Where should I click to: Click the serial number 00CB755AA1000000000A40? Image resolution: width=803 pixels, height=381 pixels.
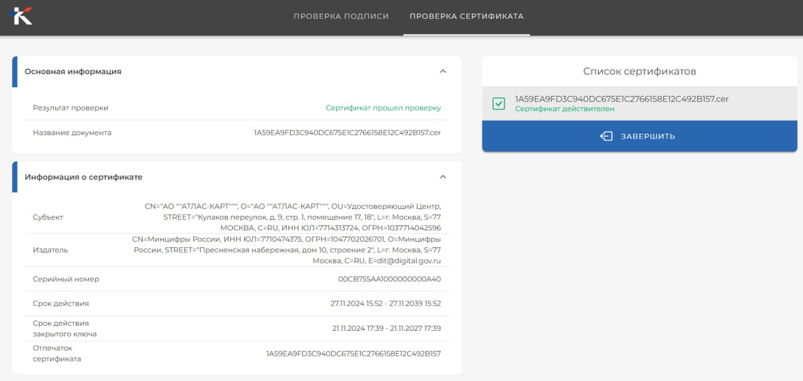[x=389, y=279]
